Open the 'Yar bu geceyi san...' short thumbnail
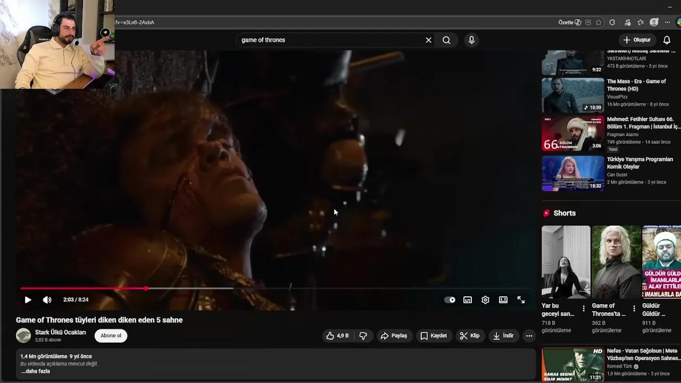 coord(566,262)
